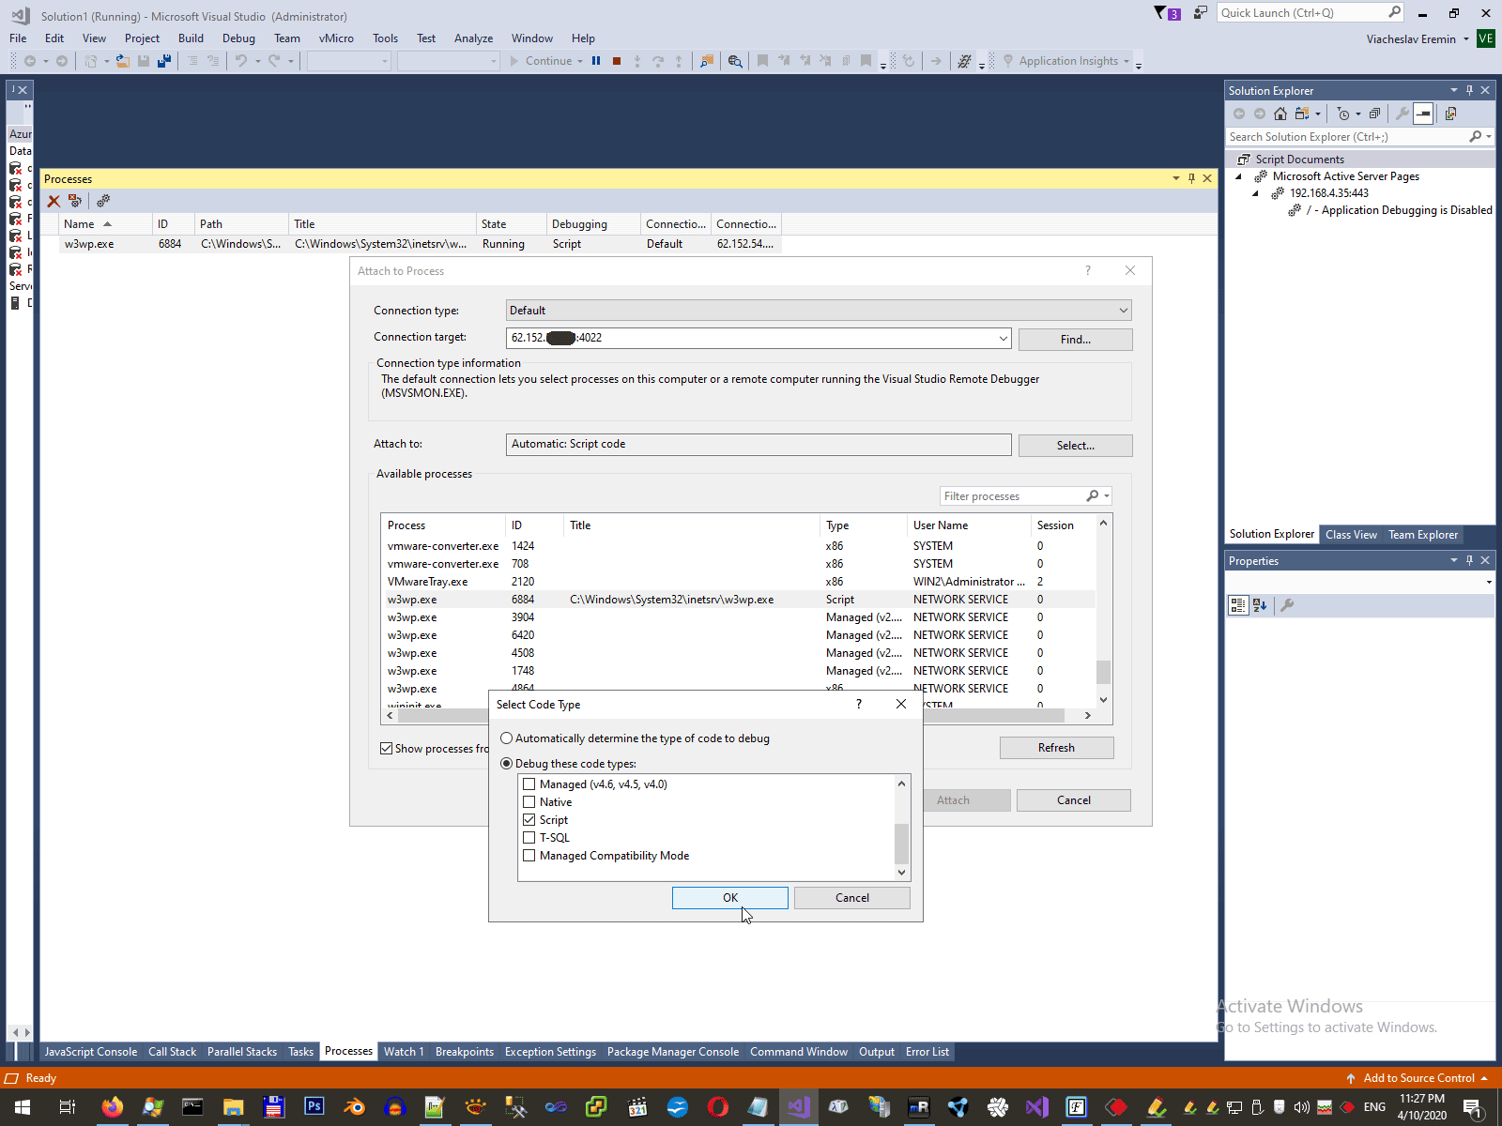Click the process list scroll-right arrow
The height and width of the screenshot is (1126, 1502).
[1088, 715]
